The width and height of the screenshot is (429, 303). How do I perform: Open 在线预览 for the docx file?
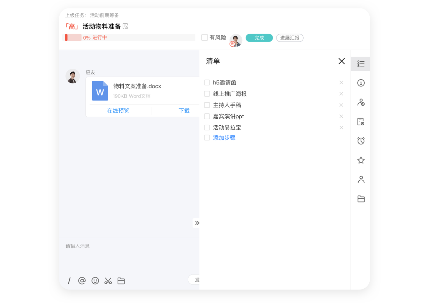[118, 111]
